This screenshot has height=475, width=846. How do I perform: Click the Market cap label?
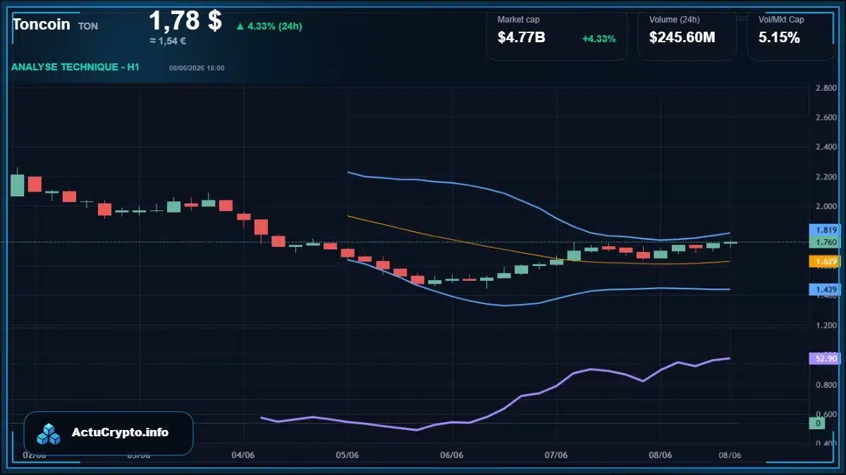pyautogui.click(x=518, y=20)
